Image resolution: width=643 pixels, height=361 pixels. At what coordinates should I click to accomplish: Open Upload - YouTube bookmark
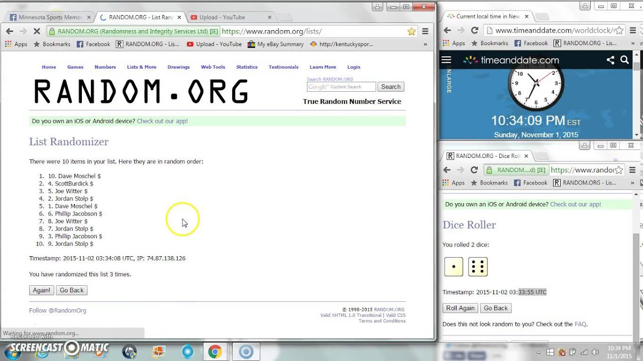click(x=214, y=44)
